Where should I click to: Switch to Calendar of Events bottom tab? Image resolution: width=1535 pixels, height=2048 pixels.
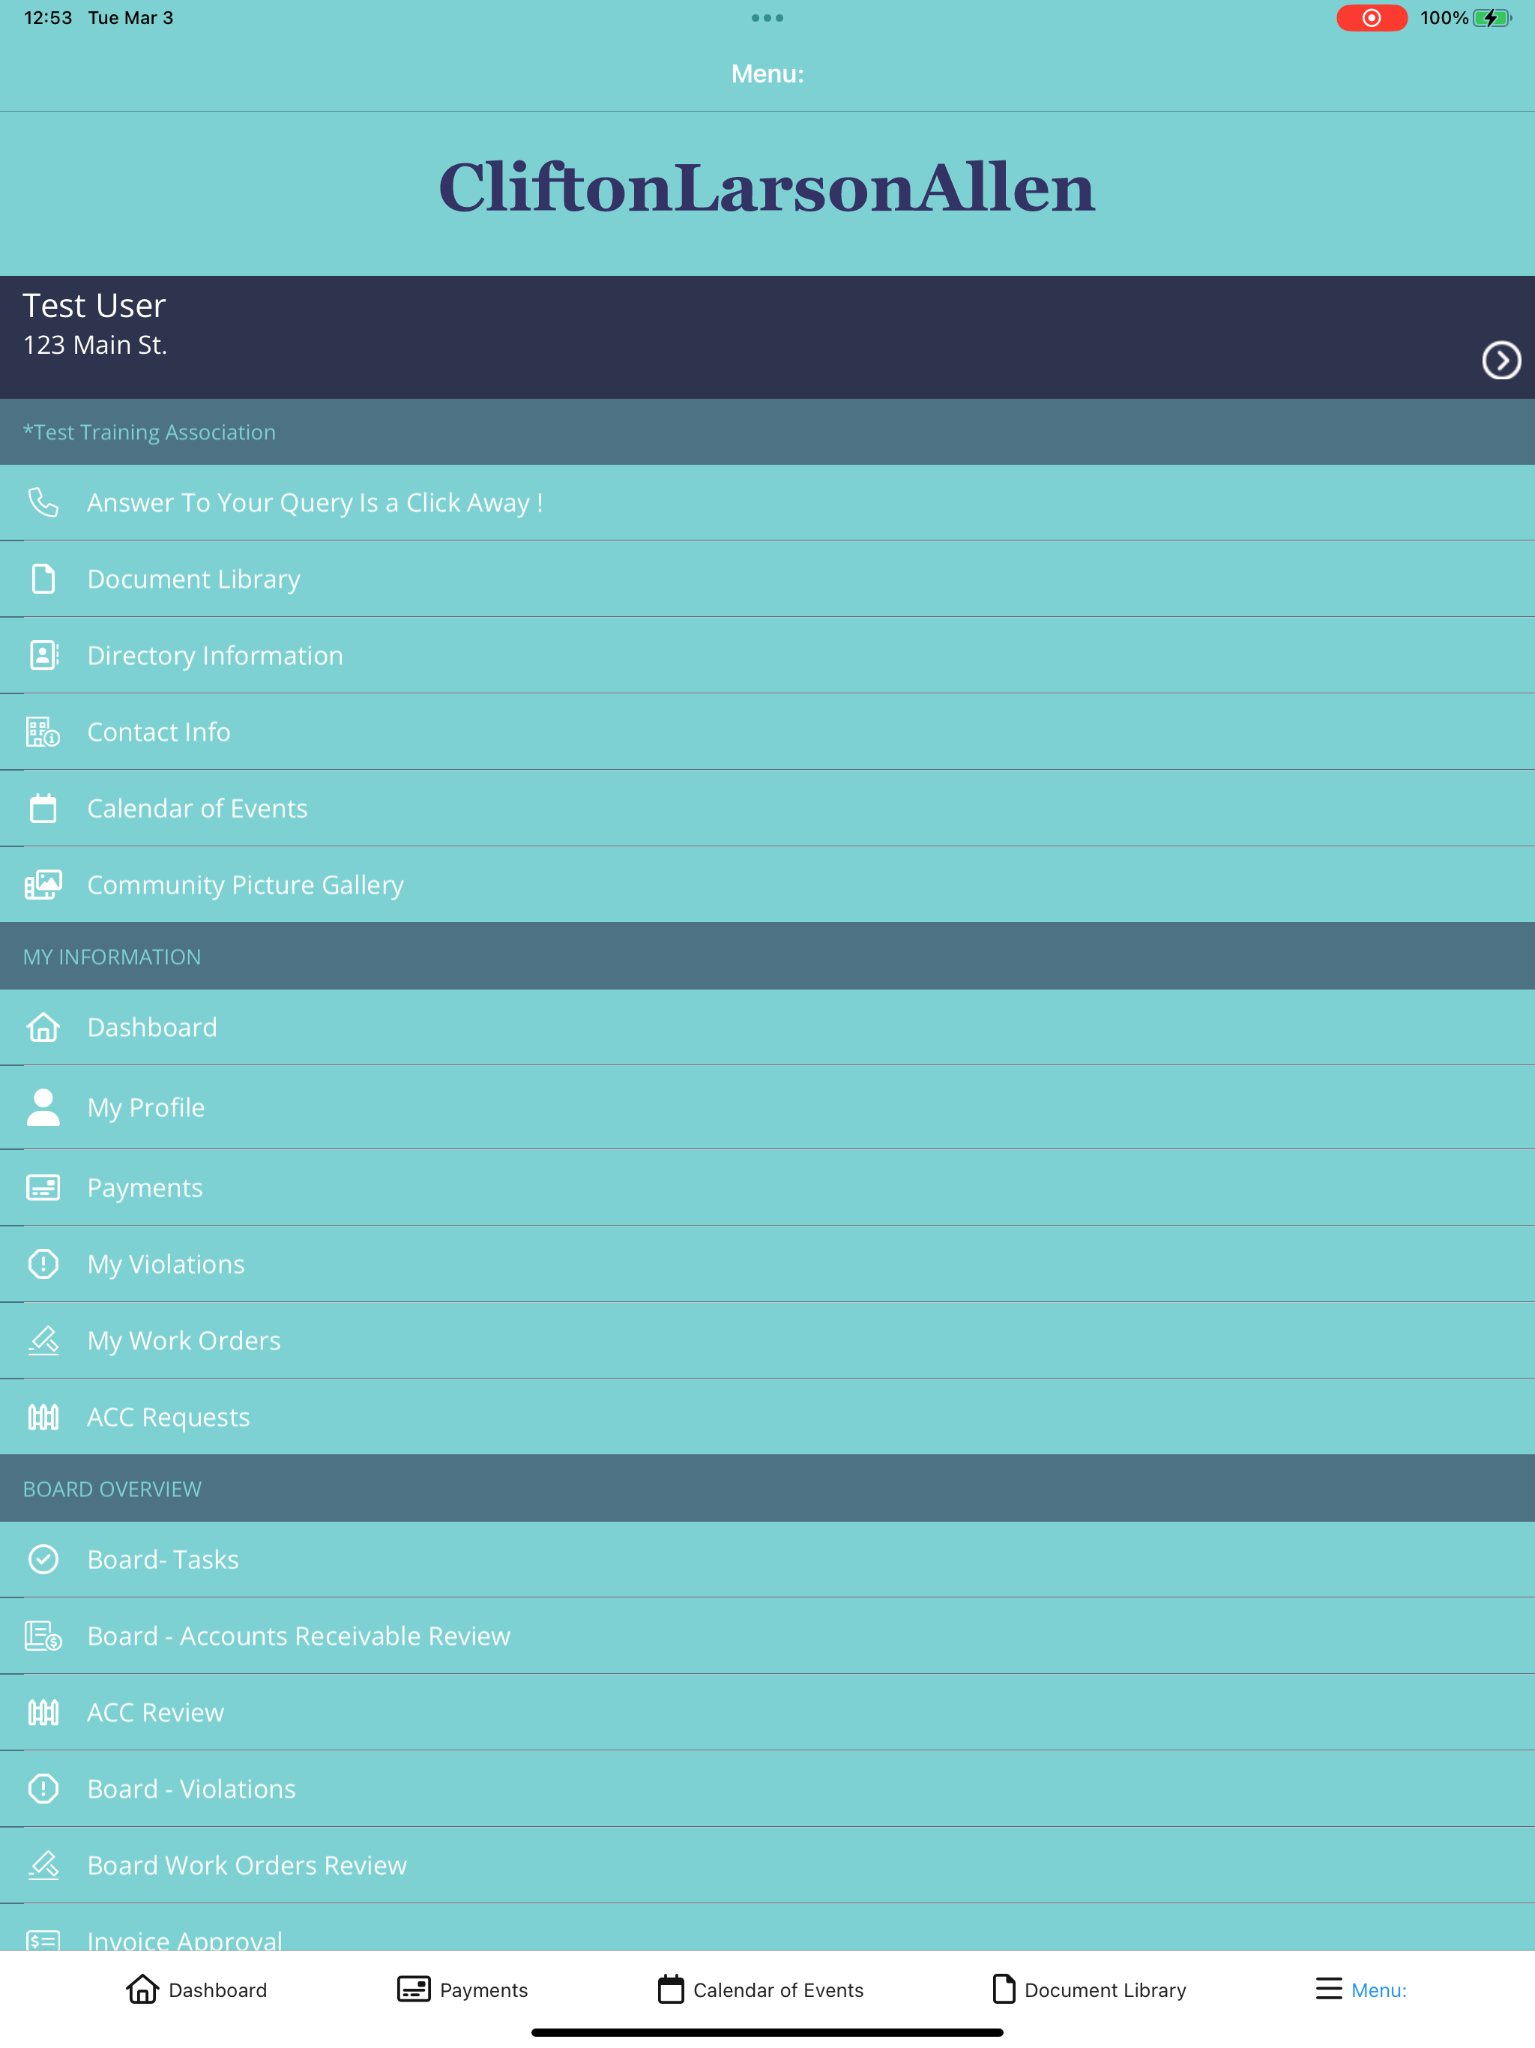tap(760, 1989)
